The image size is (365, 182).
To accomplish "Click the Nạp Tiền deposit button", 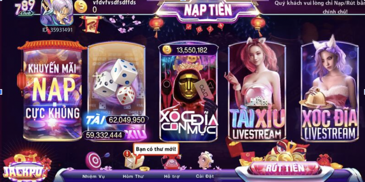I will [208, 10].
